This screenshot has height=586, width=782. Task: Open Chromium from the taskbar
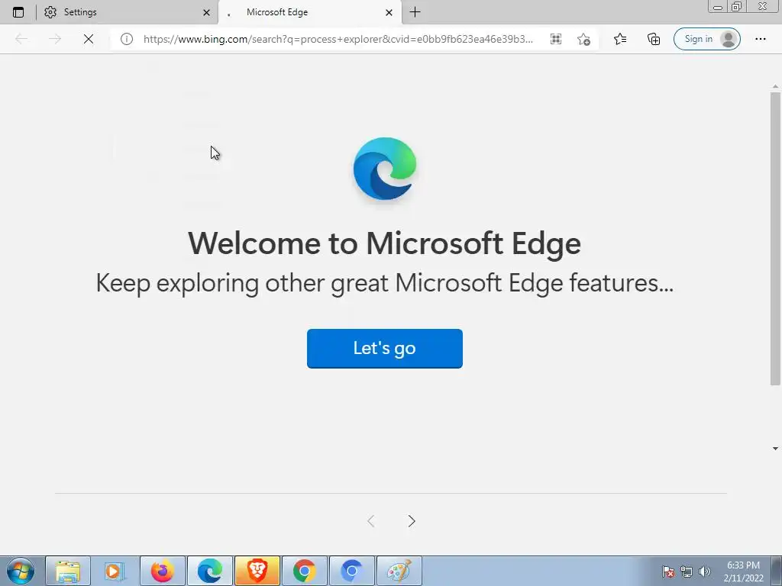351,571
